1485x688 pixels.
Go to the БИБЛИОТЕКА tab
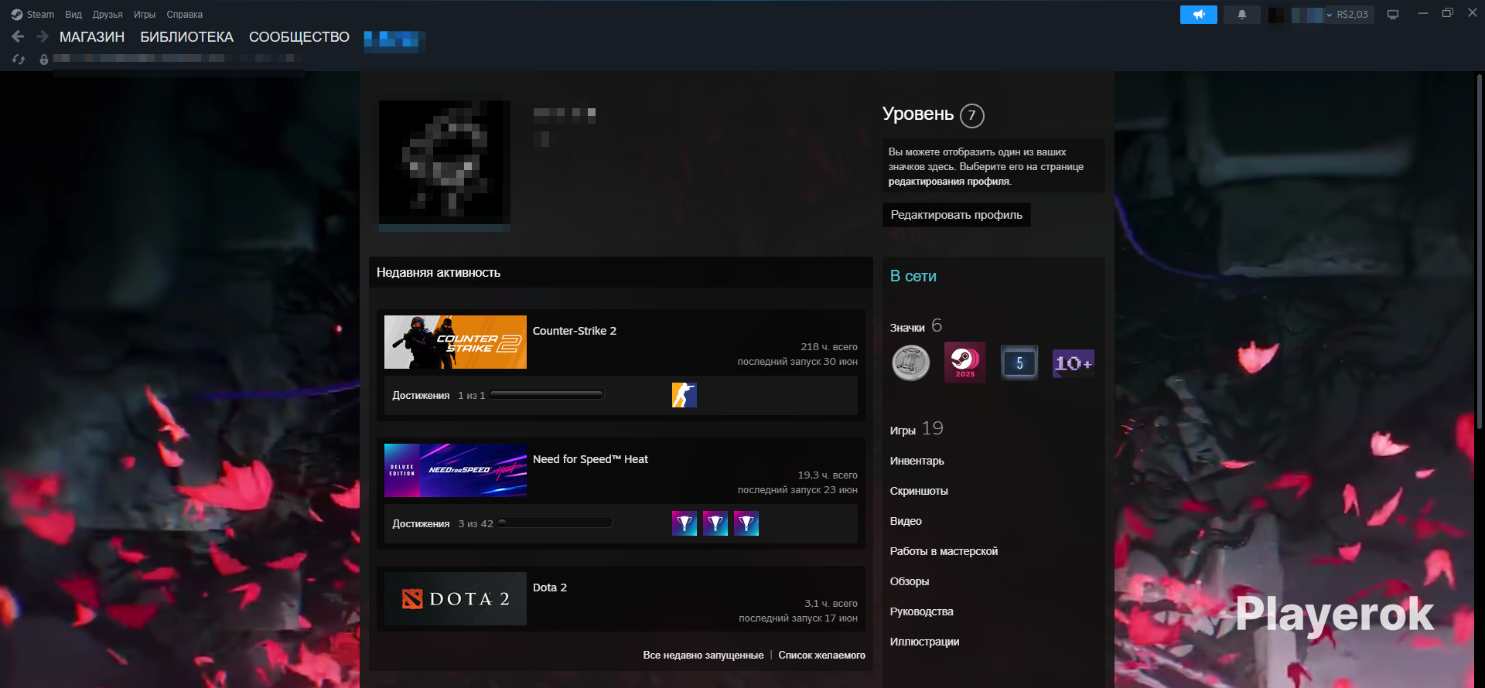[x=187, y=37]
